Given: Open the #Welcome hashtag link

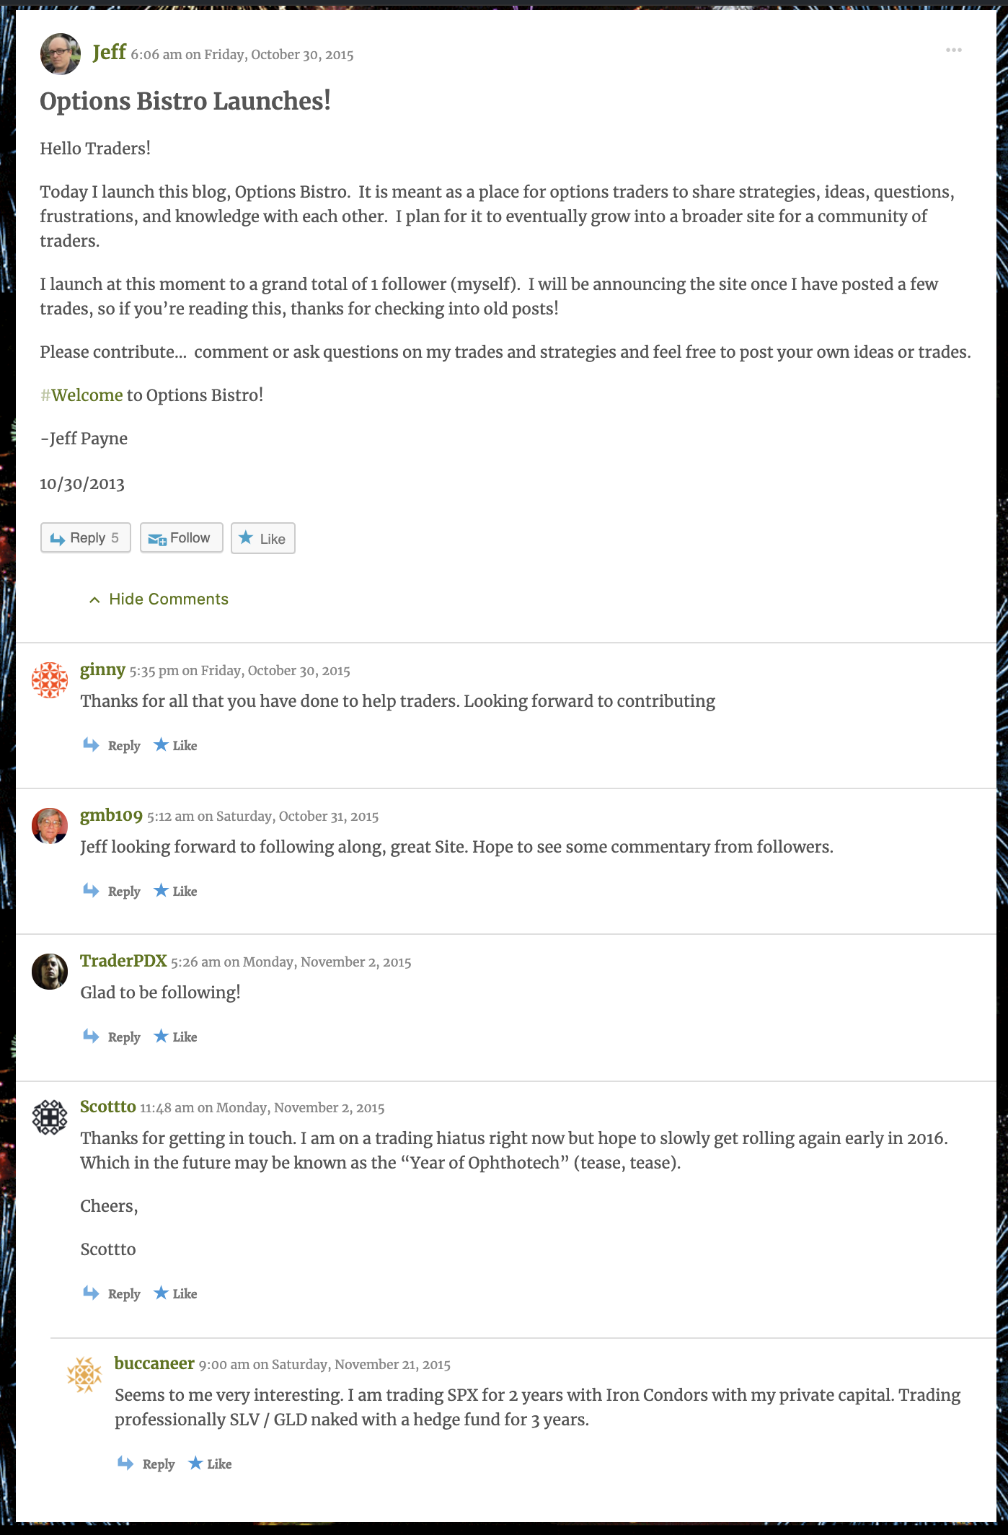Looking at the screenshot, I should pyautogui.click(x=81, y=395).
